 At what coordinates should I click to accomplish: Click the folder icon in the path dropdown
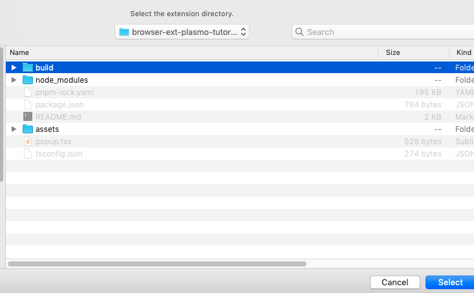coord(124,32)
